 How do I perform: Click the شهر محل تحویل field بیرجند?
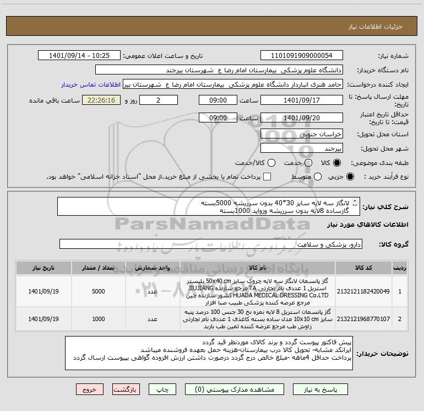302,148
